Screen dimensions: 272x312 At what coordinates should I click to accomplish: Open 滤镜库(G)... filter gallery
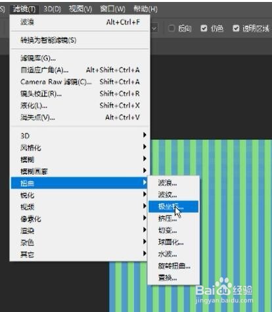(x=80, y=58)
